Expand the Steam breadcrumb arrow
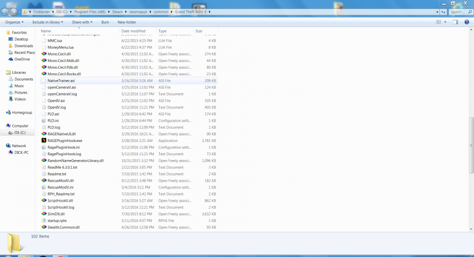Image resolution: width=474 pixels, height=257 pixels. coord(126,12)
